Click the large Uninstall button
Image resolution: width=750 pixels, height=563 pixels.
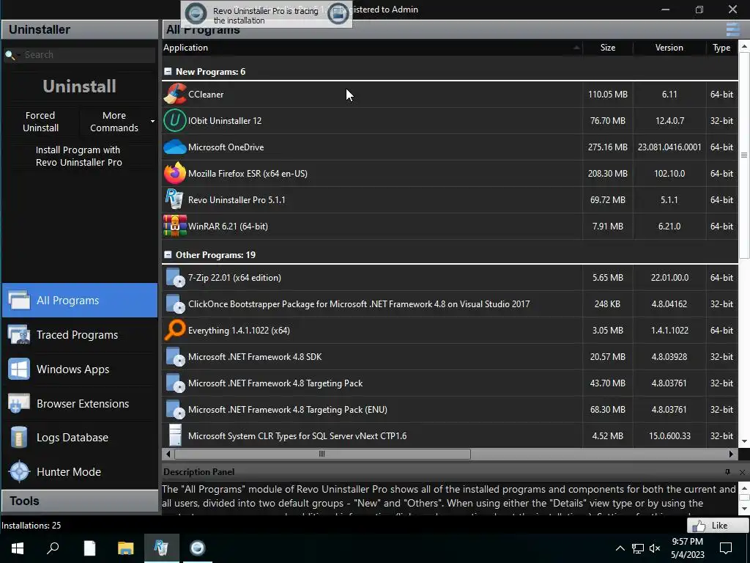pyautogui.click(x=79, y=87)
